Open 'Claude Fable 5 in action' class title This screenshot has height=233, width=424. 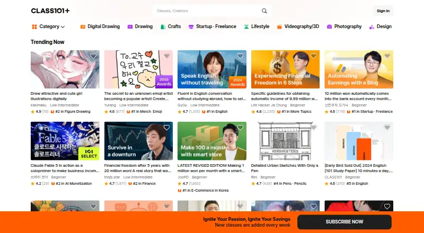[x=65, y=168]
